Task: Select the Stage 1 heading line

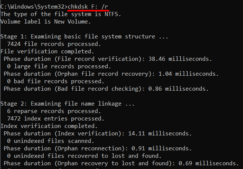Action: pos(84,37)
